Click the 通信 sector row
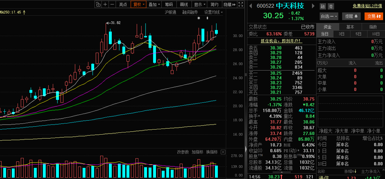This screenshot has height=179, width=385. (350, 178)
